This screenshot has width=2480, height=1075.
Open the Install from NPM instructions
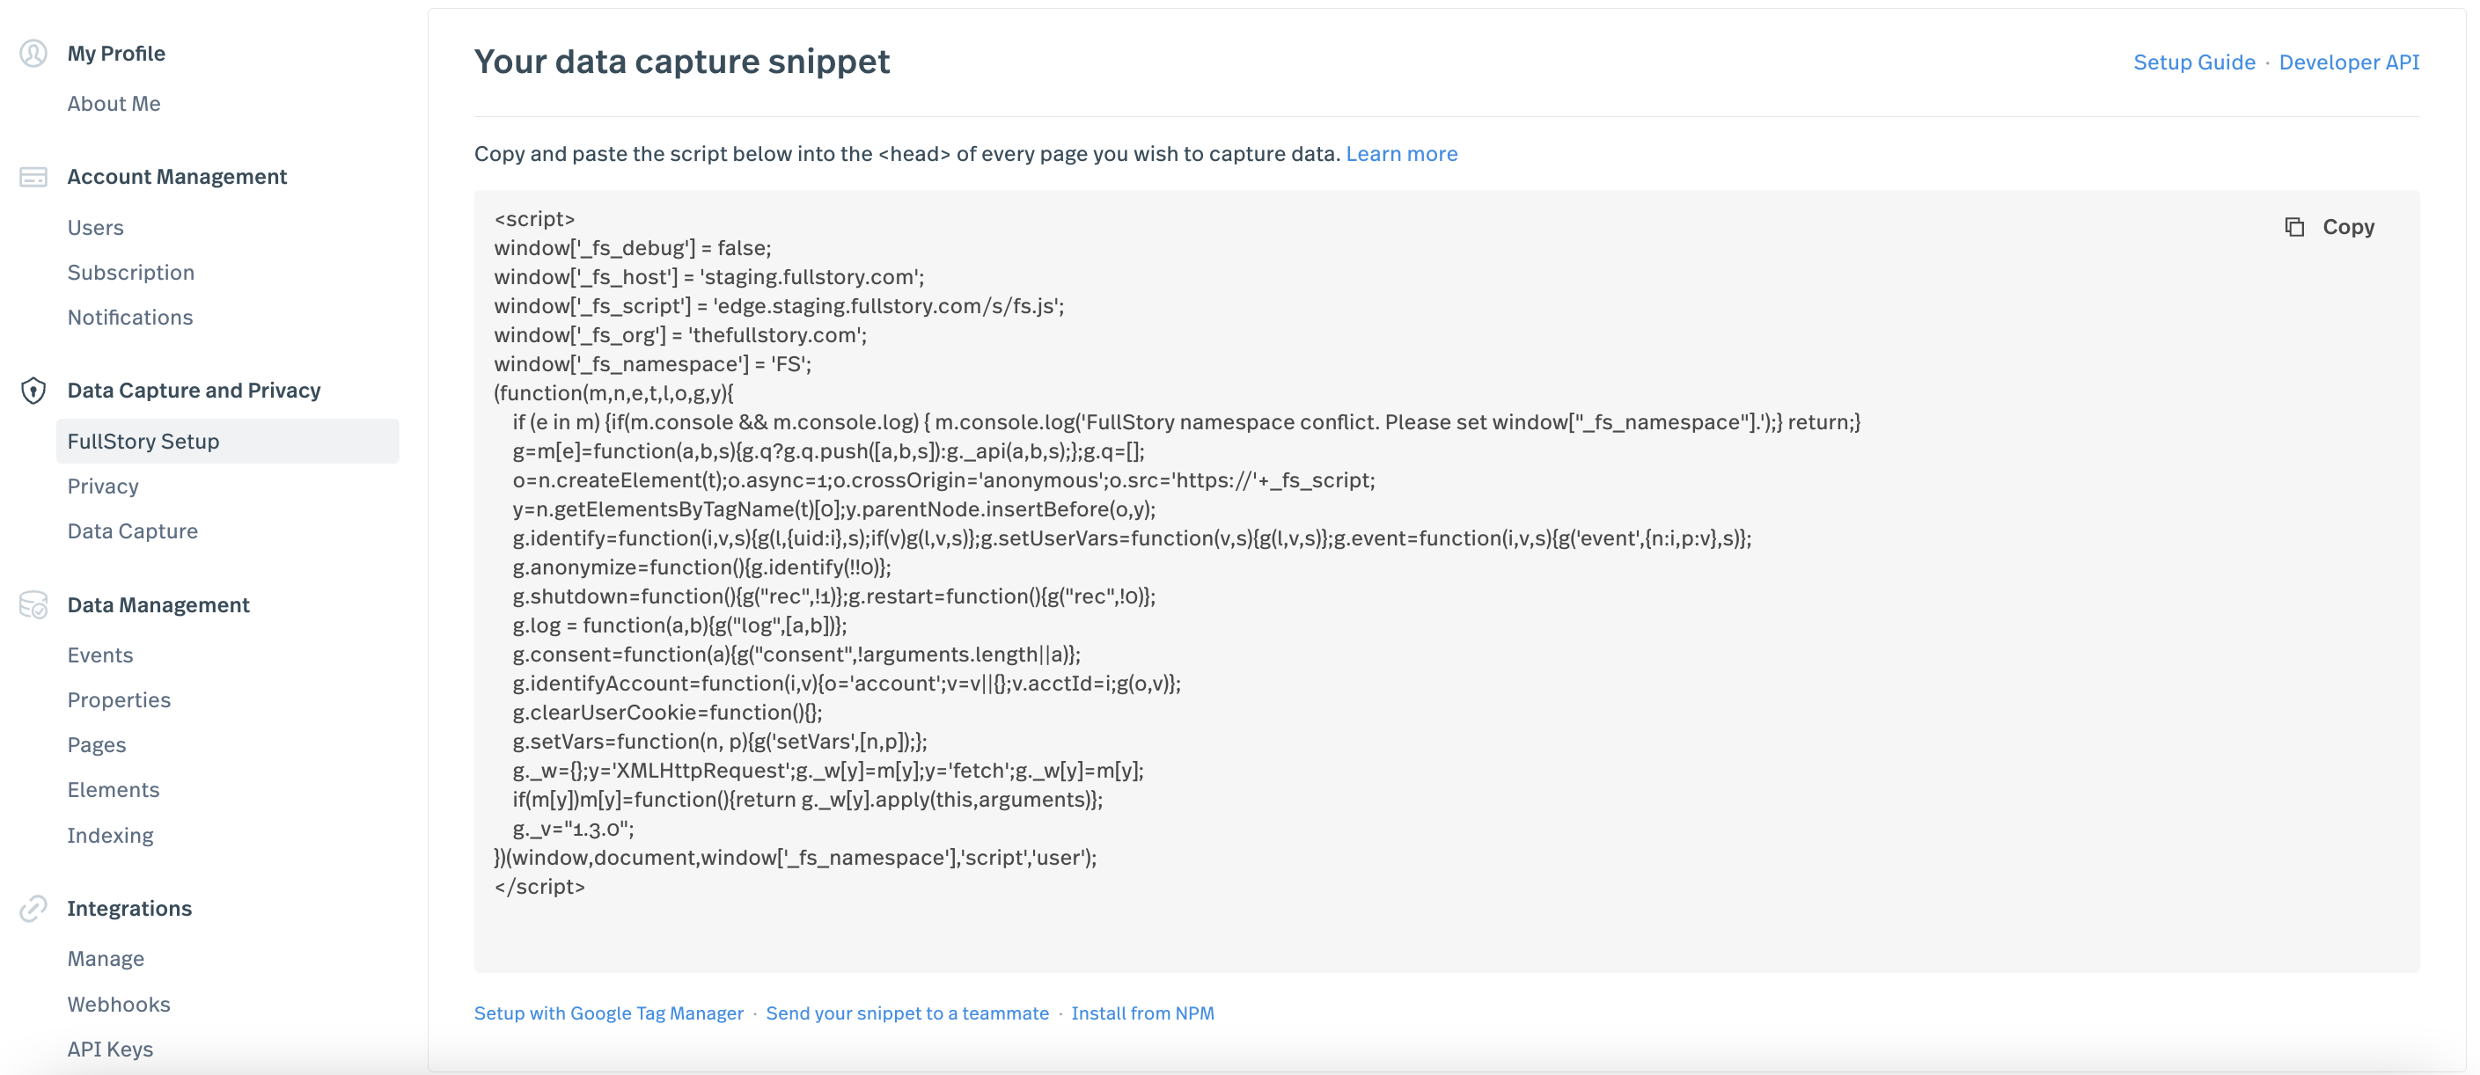tap(1143, 1013)
